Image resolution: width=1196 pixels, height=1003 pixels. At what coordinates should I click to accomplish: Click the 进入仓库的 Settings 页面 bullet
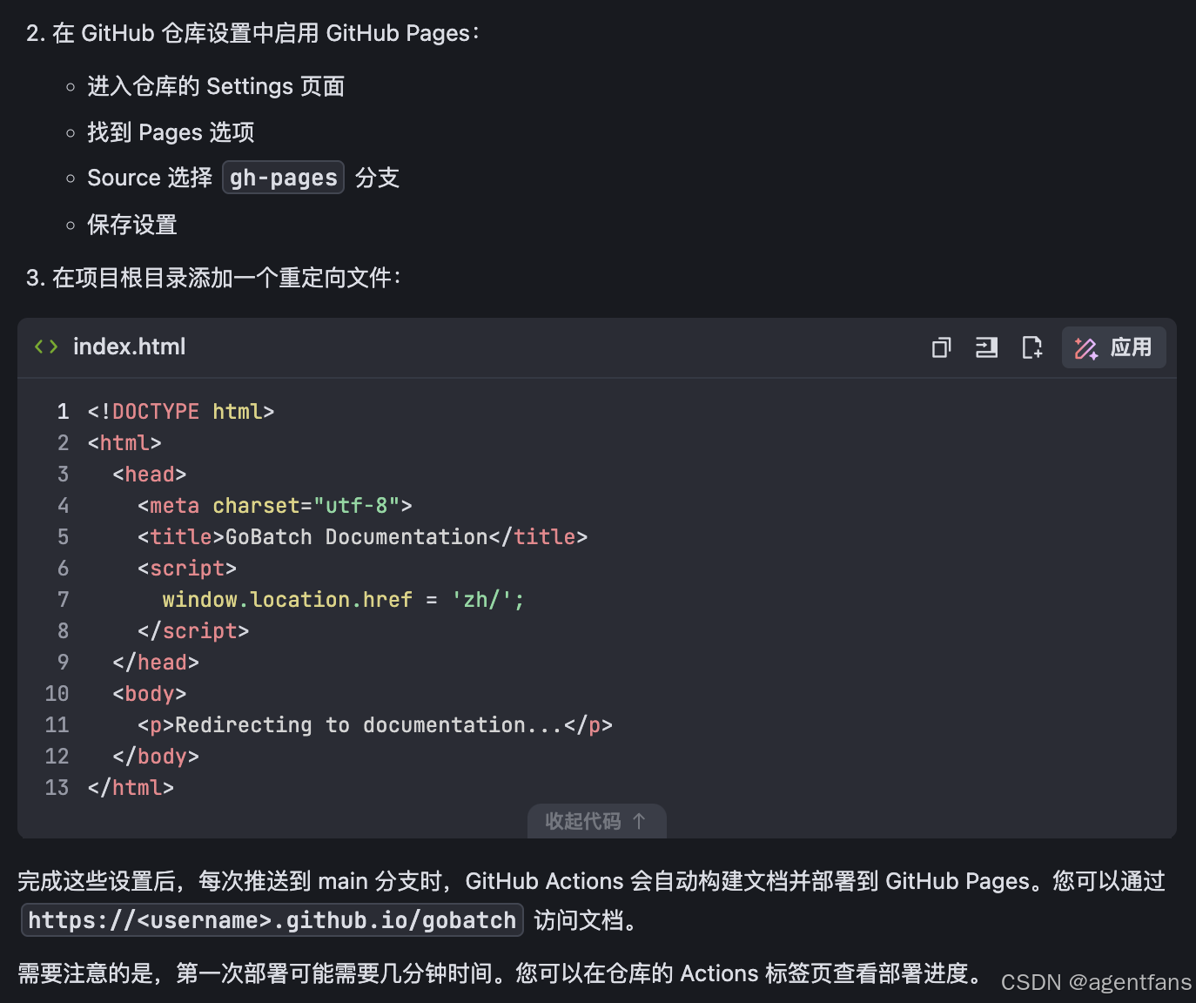[216, 86]
